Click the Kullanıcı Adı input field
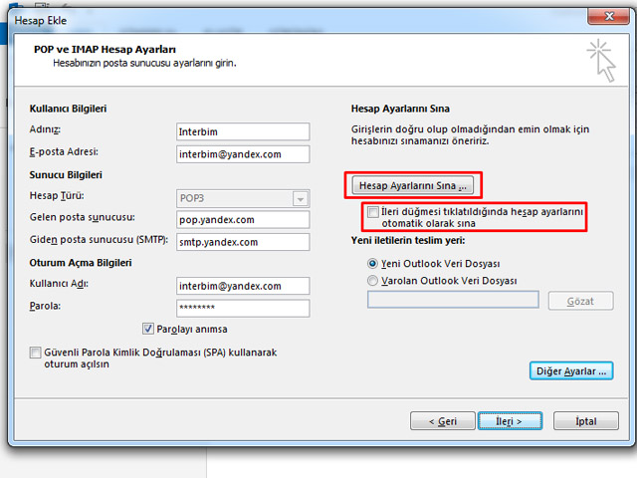The image size is (637, 478). (242, 286)
